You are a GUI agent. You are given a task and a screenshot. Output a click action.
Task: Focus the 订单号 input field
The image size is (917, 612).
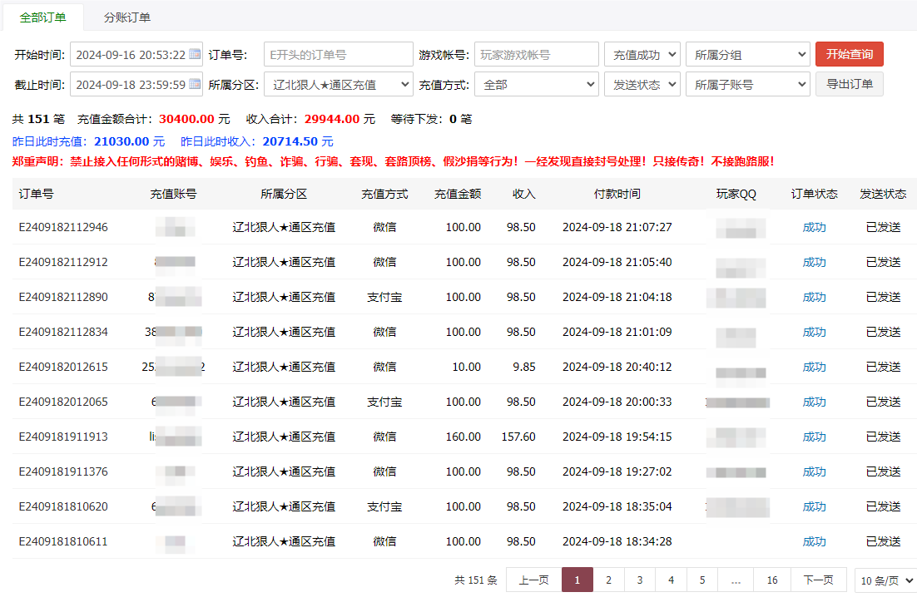point(339,54)
